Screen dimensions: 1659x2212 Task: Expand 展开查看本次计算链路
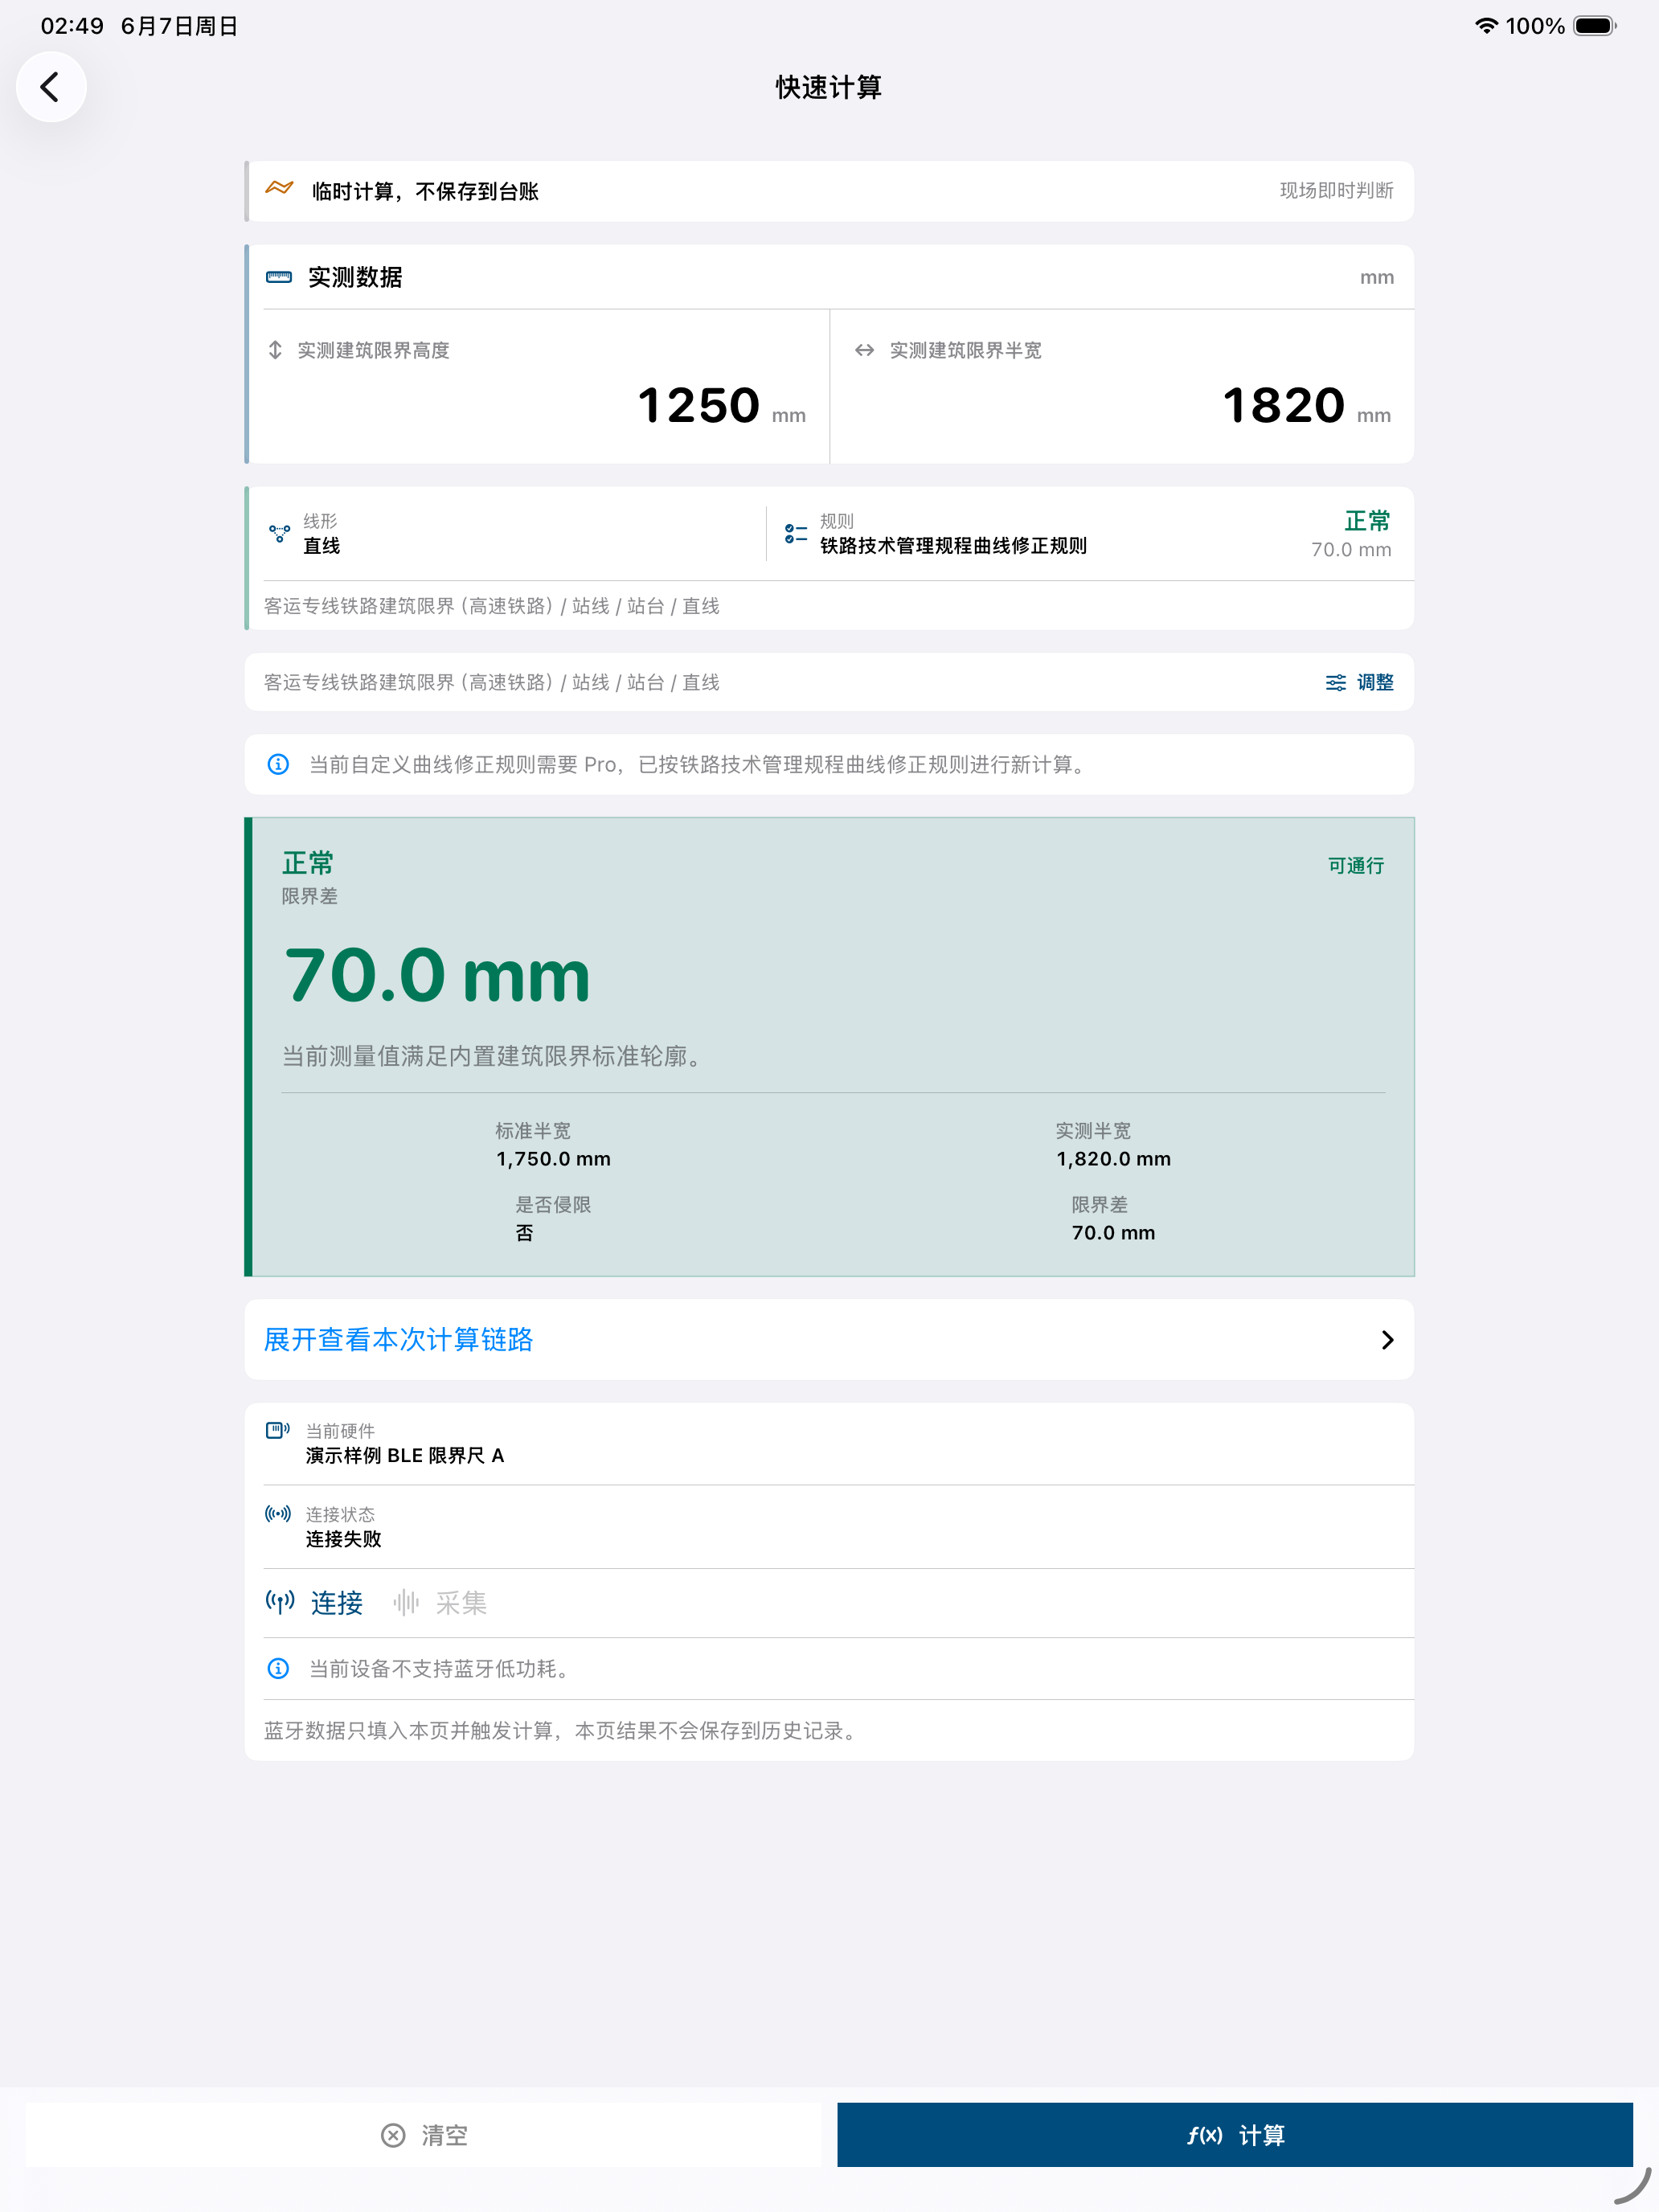(x=829, y=1340)
